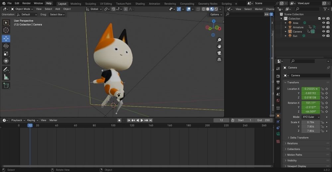Pick the Measure tool

[6, 77]
